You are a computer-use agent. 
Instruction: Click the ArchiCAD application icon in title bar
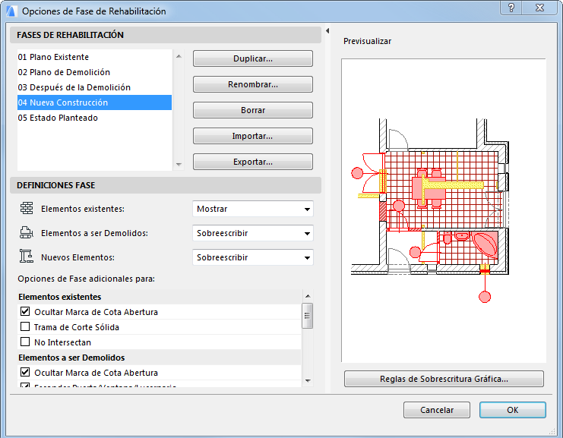[x=11, y=11]
